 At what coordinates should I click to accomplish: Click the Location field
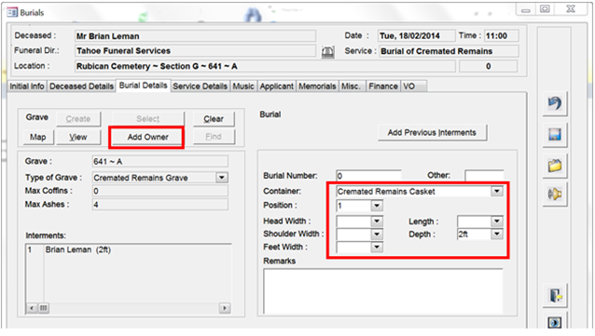point(265,66)
